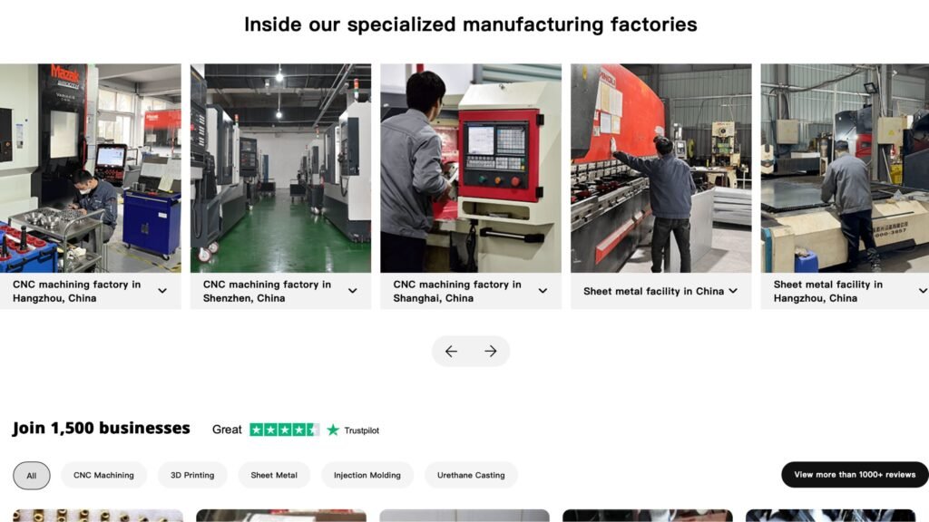Screen dimensions: 929x522
Task: Click the Trustpilot green star logo
Action: 333,430
